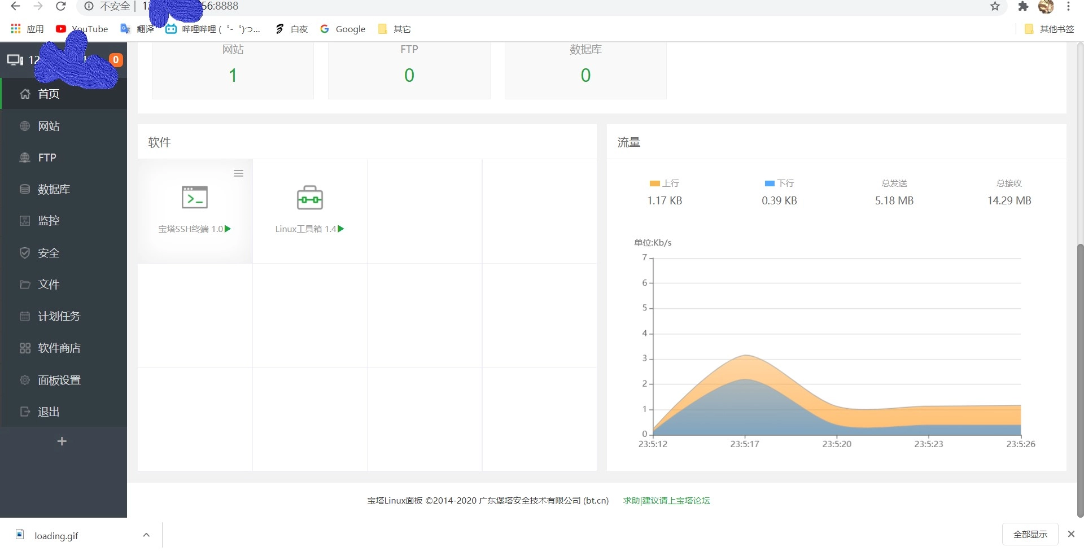Open the 网站 sidebar menu
The width and height of the screenshot is (1084, 551).
(x=64, y=126)
